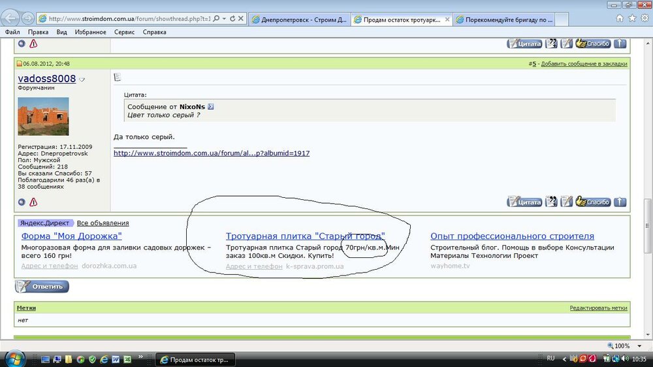Open the albumid=1917 signature link
The width and height of the screenshot is (653, 367).
212,153
